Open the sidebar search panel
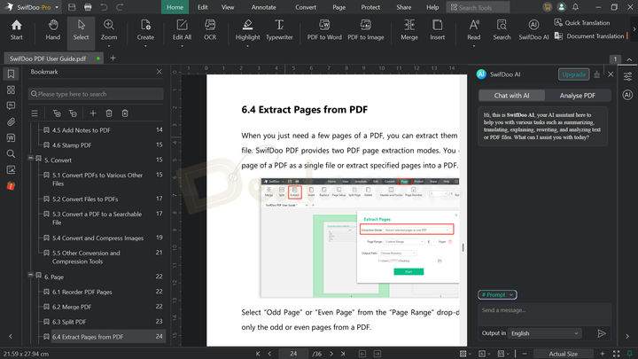This screenshot has height=359, width=638. [x=11, y=154]
